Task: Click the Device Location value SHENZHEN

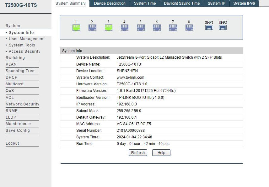Action: click(127, 71)
